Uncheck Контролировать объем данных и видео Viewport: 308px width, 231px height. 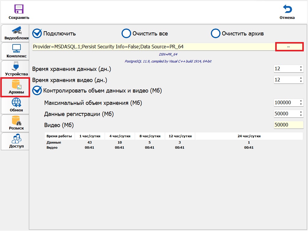pyautogui.click(x=37, y=90)
